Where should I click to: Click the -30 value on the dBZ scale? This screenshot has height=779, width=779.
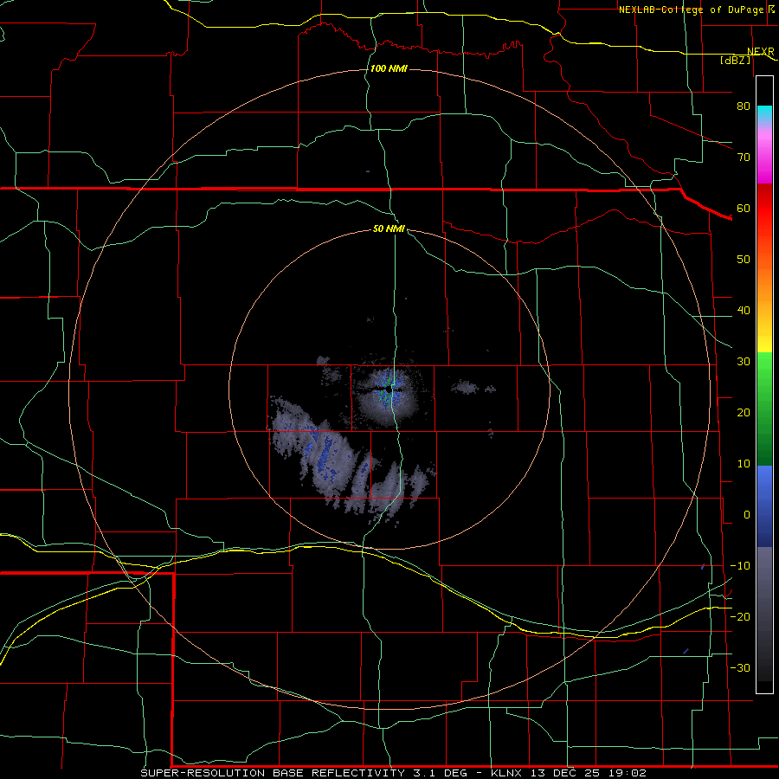[x=740, y=667]
